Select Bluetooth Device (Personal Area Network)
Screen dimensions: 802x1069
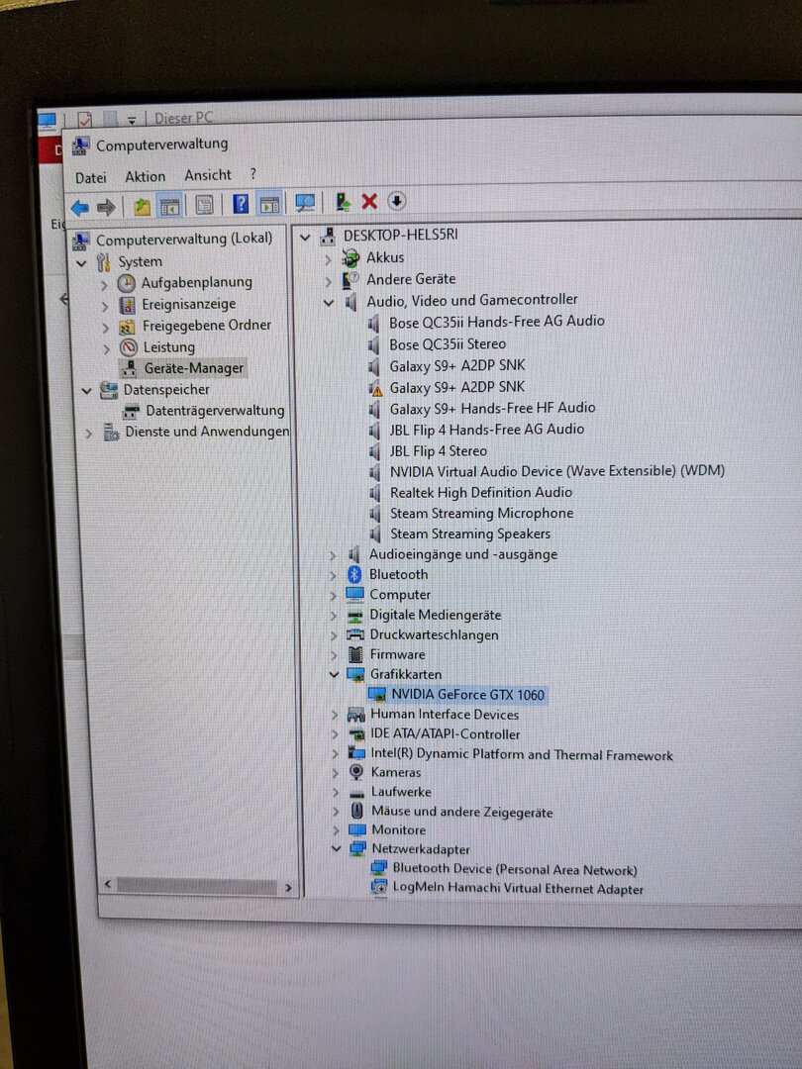tap(515, 869)
